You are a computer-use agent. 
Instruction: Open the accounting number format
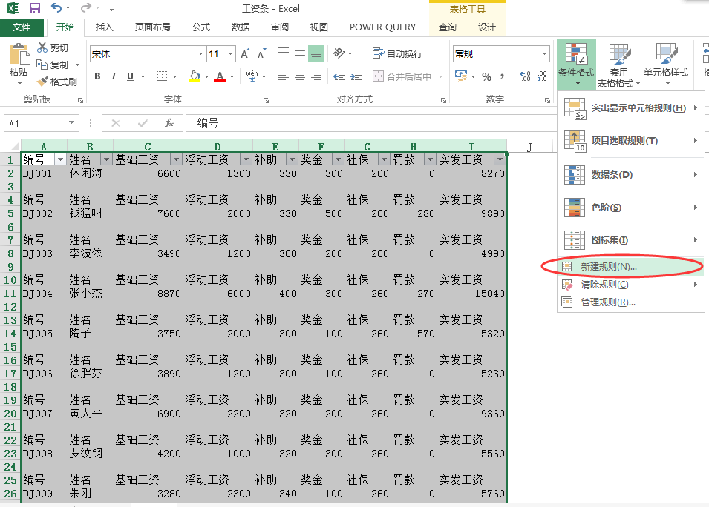(x=461, y=76)
